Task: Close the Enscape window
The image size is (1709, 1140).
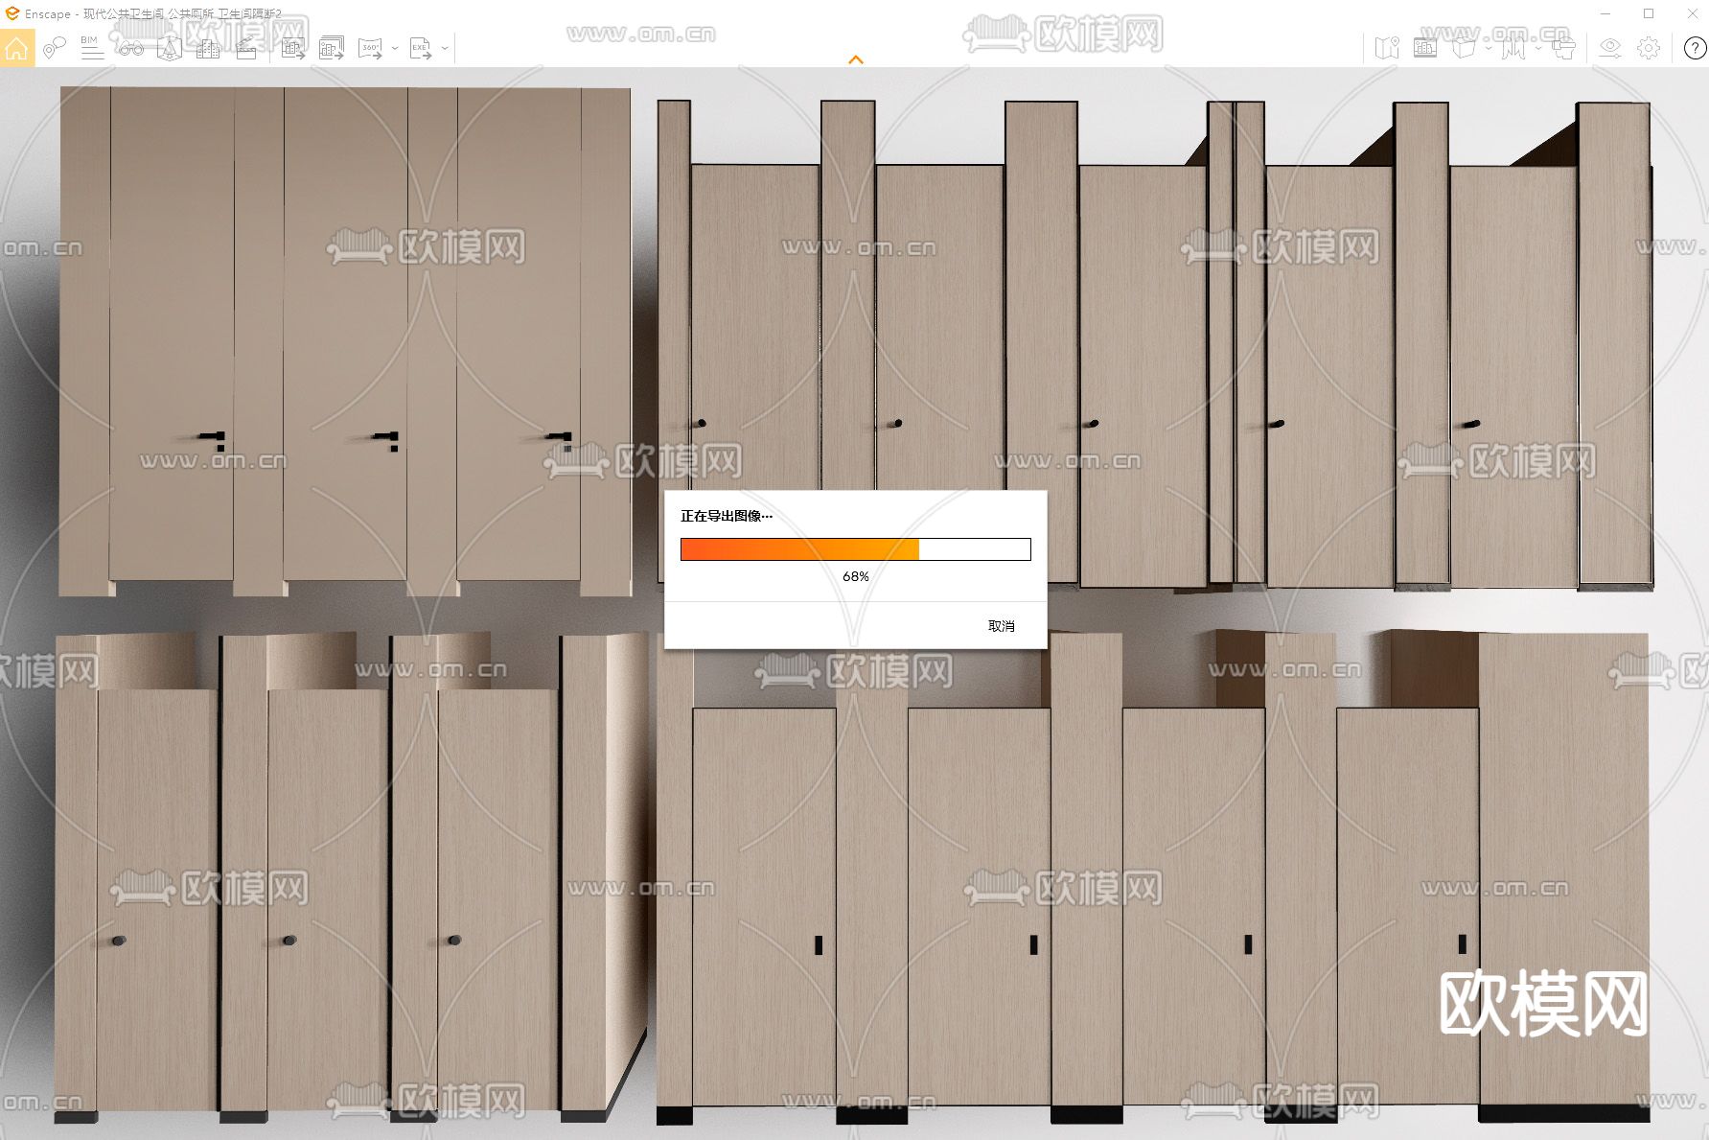Action: [1692, 13]
